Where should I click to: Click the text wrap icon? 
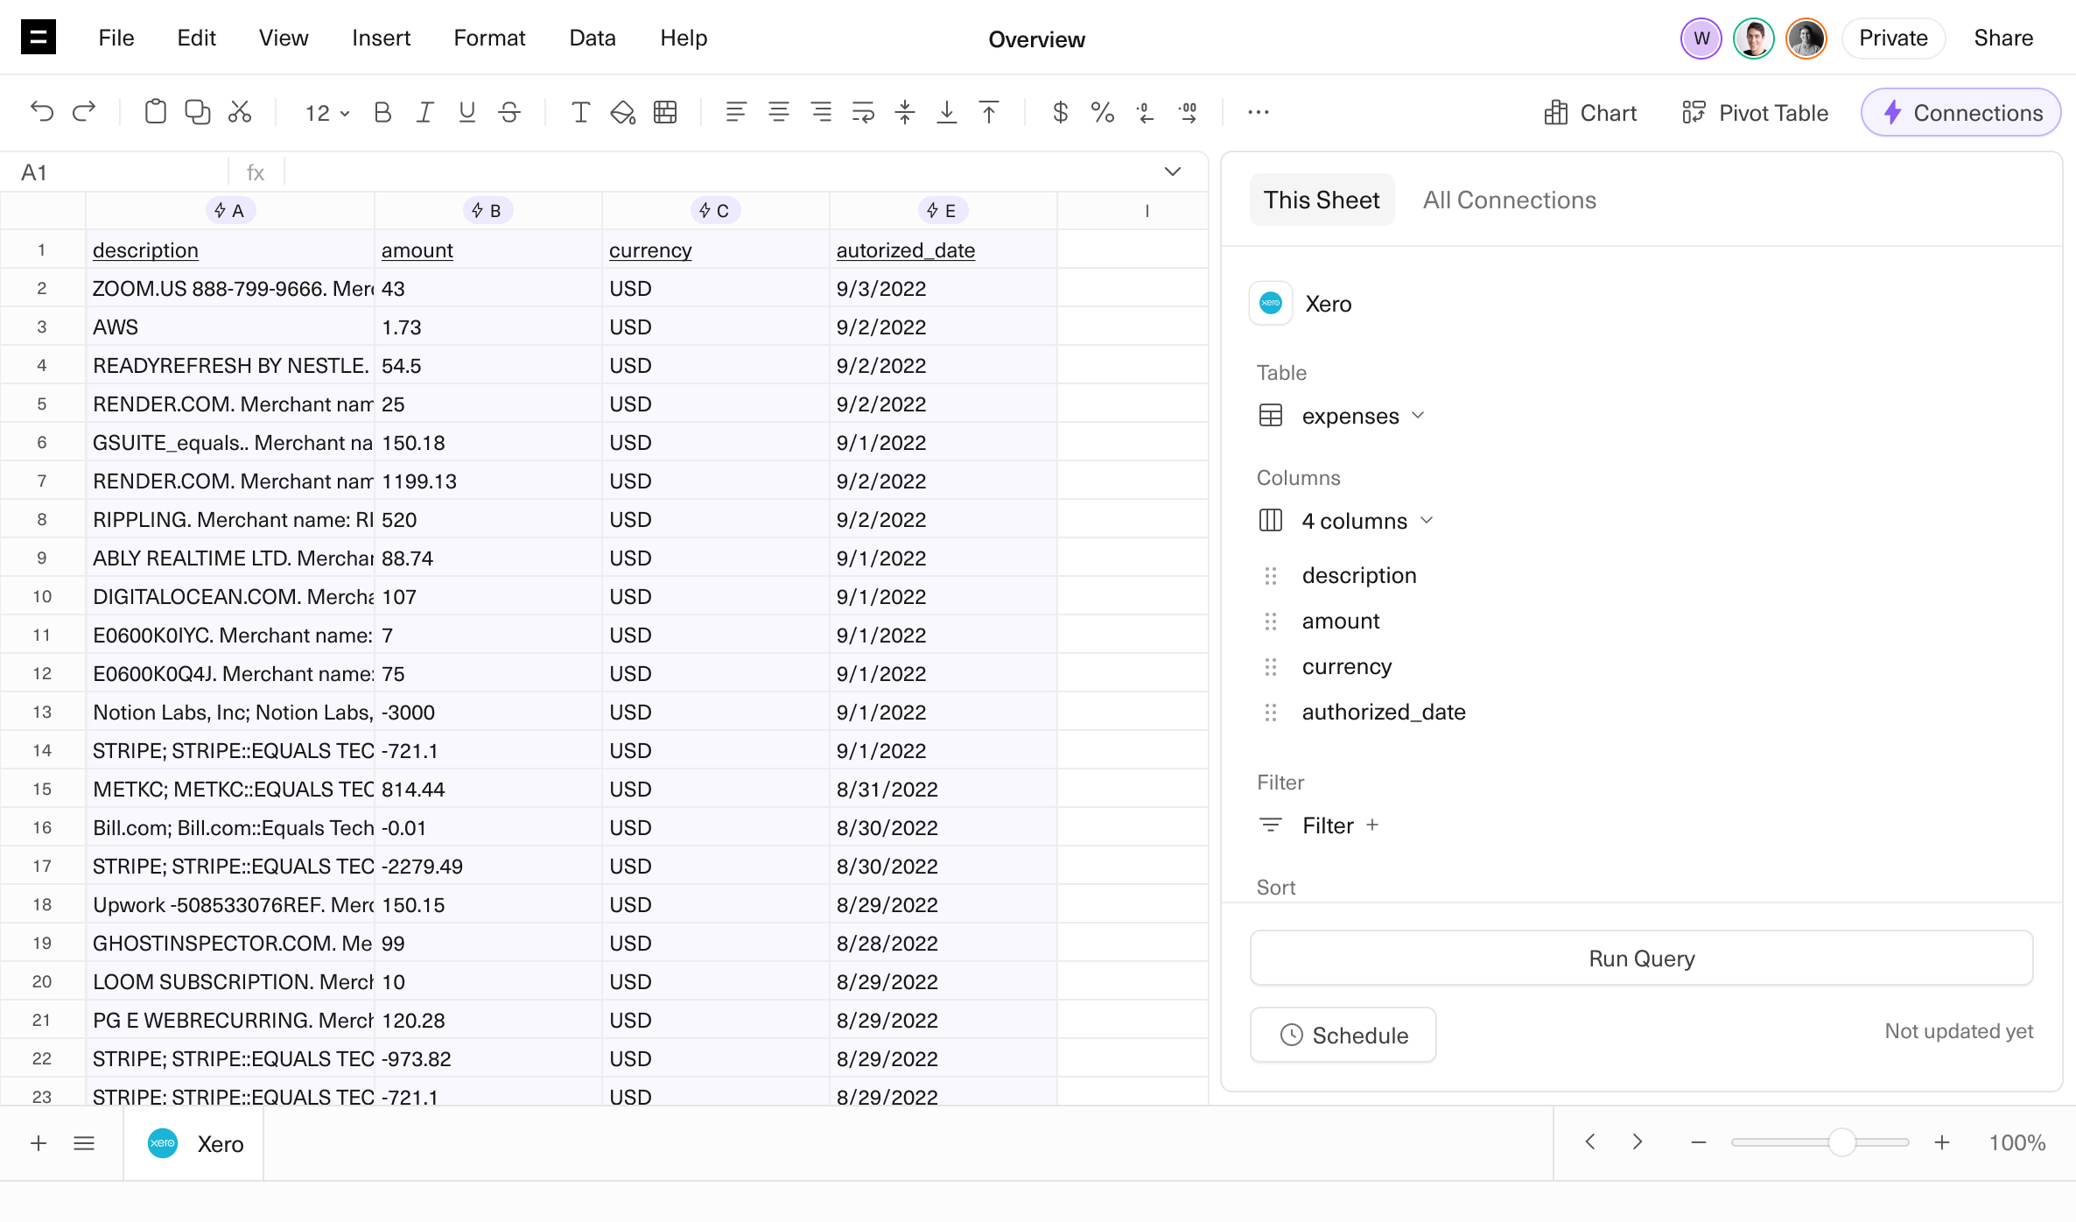pos(863,112)
